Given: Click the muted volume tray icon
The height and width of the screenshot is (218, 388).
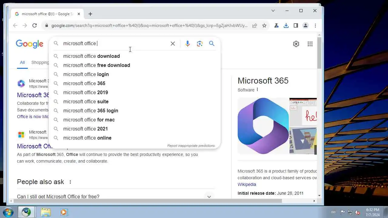Looking at the screenshot, I should pos(358,212).
